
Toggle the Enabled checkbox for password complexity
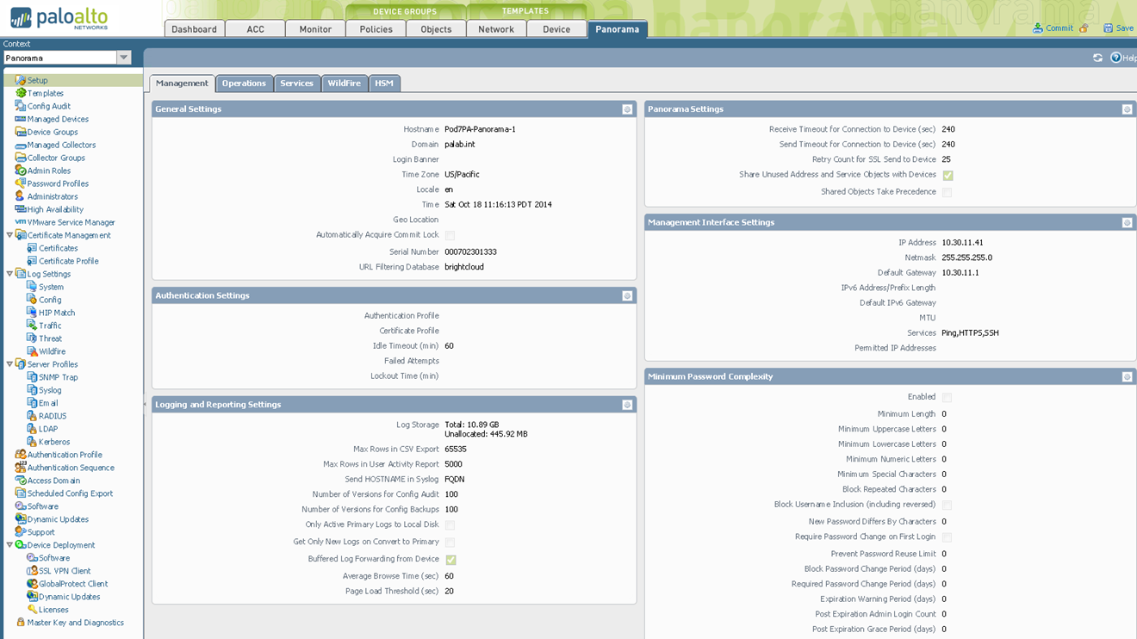[x=947, y=398]
